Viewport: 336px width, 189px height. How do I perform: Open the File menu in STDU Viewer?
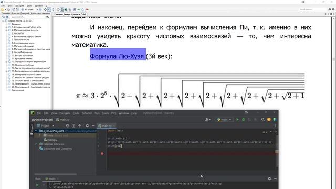3,6
